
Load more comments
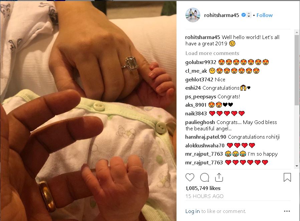(212, 53)
